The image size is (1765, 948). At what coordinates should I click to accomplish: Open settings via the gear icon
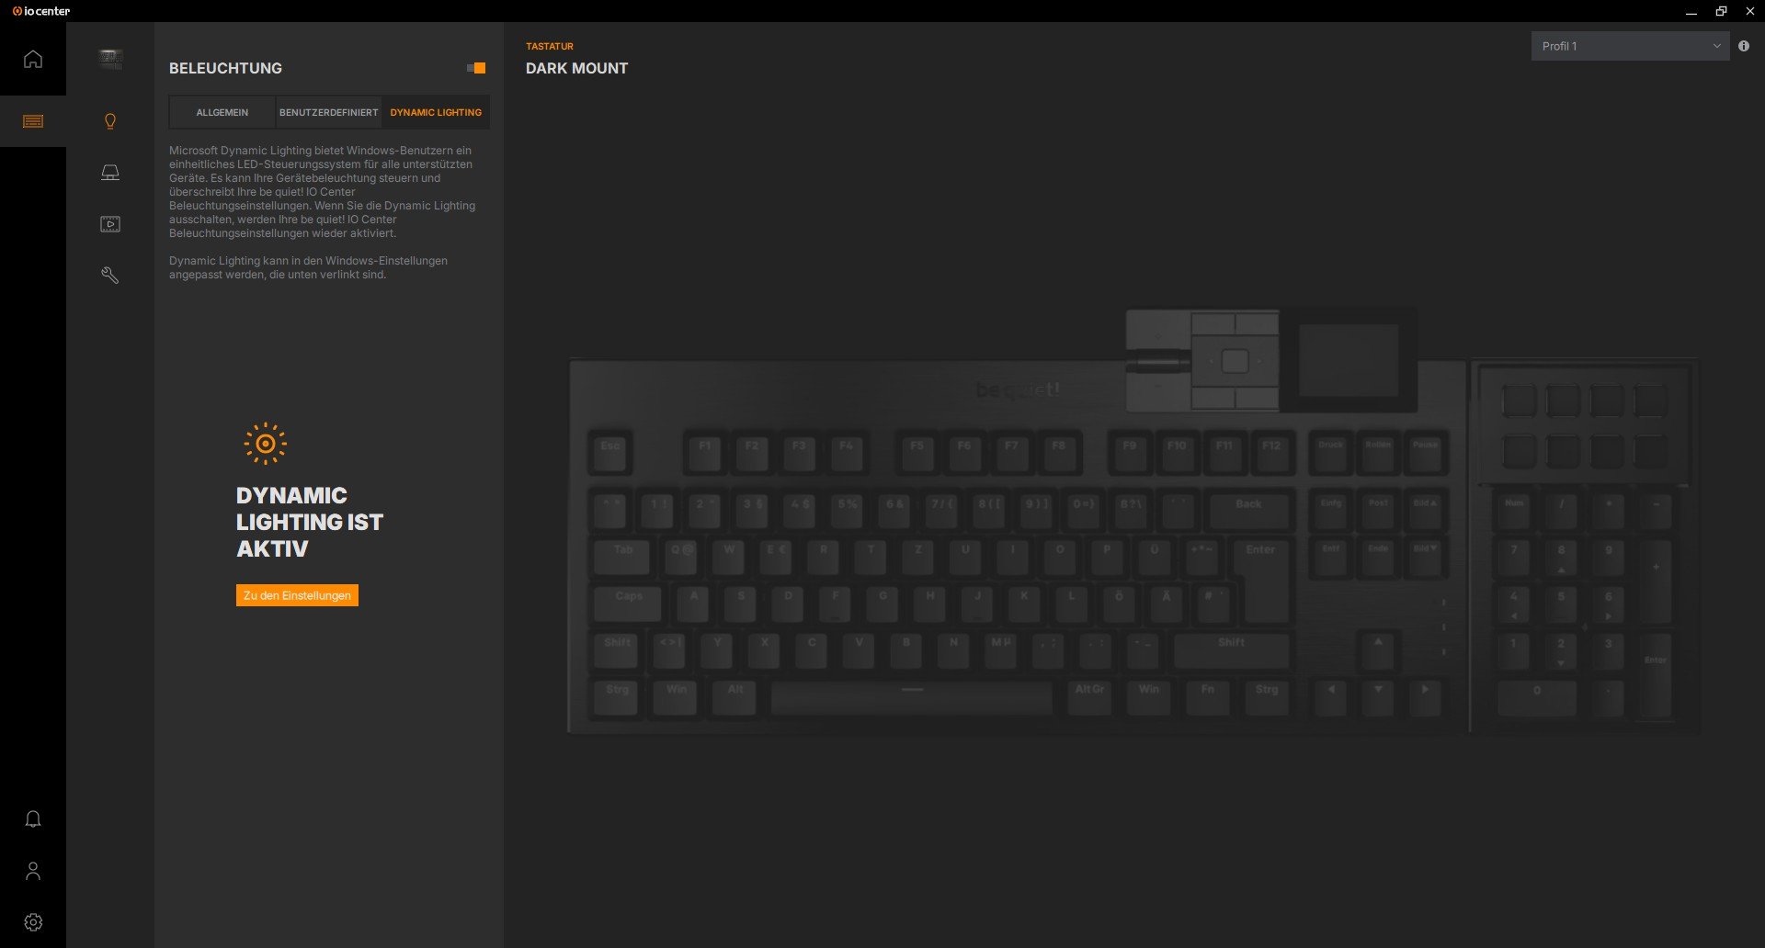[33, 922]
